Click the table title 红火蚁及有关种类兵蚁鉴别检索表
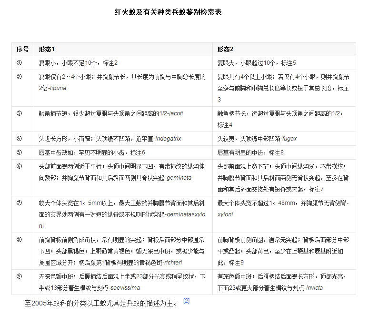369x315 pixels. click(x=168, y=12)
